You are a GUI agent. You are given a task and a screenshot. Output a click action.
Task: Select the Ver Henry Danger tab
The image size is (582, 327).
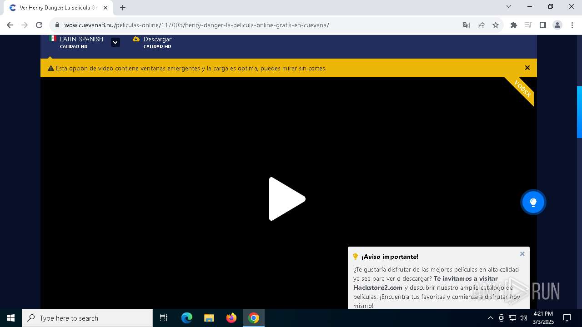click(x=58, y=8)
